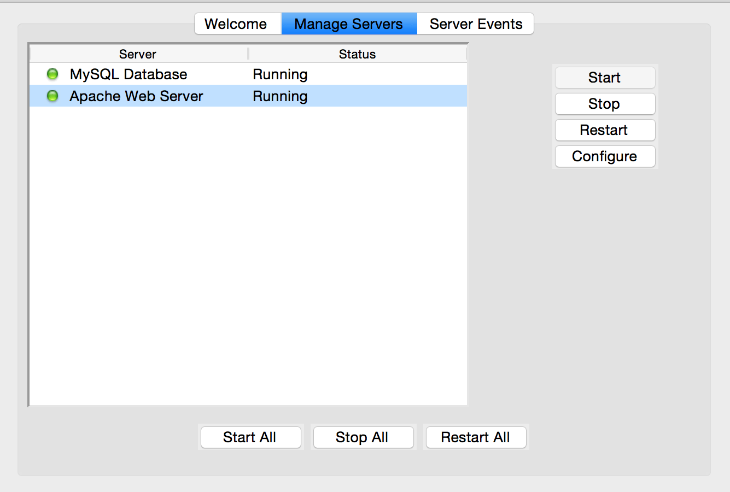Open Configure for the selected server
Viewport: 730px width, 492px height.
point(605,156)
